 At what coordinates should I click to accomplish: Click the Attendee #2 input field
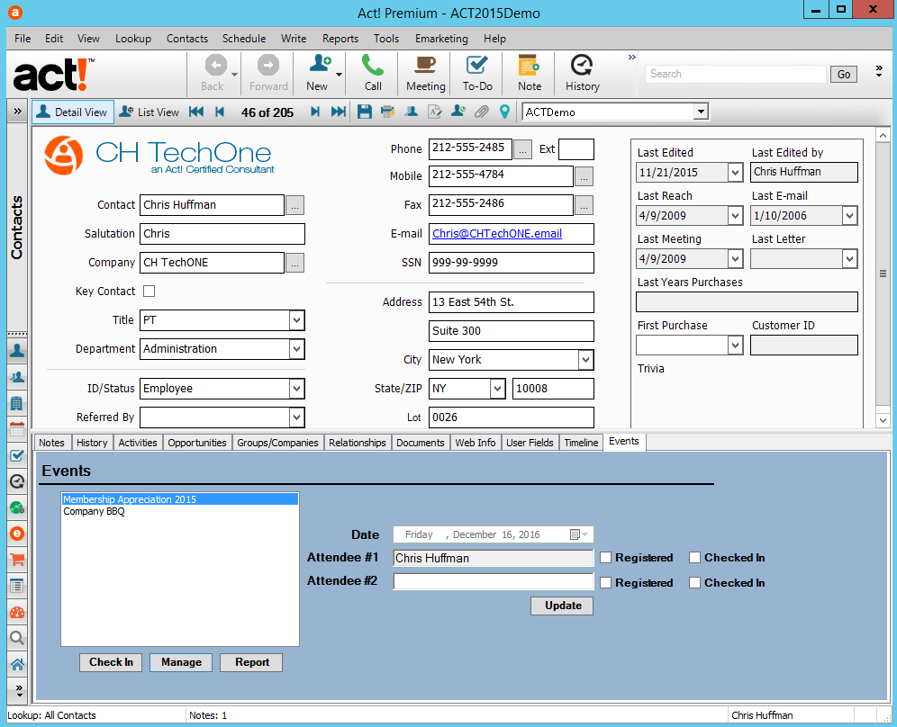point(494,582)
